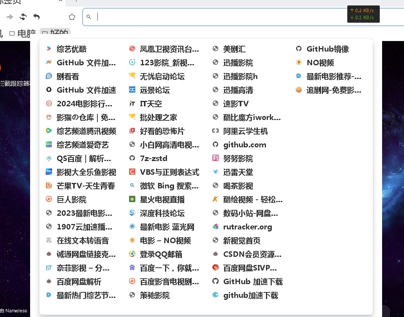
Task: Open 微软 Bing 搜索 bookmark
Action: (164, 186)
